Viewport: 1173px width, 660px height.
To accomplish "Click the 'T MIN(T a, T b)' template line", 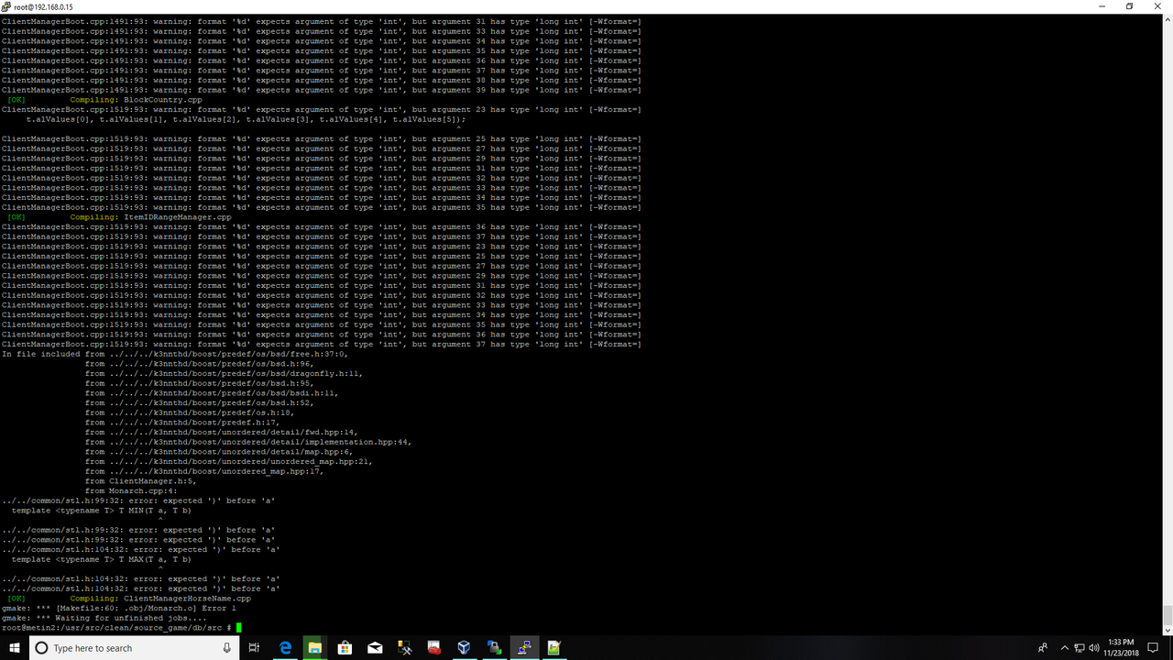I will pyautogui.click(x=102, y=511).
